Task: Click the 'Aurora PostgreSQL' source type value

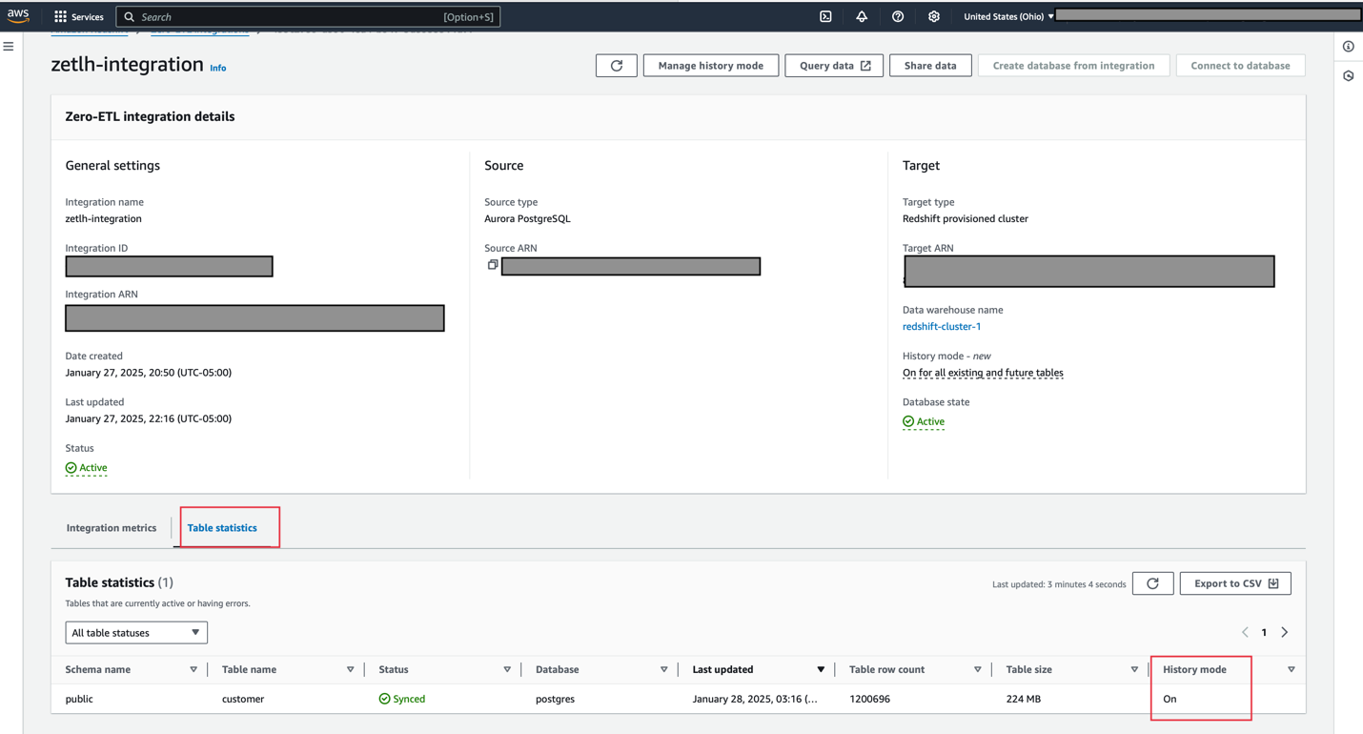Action: (x=527, y=218)
